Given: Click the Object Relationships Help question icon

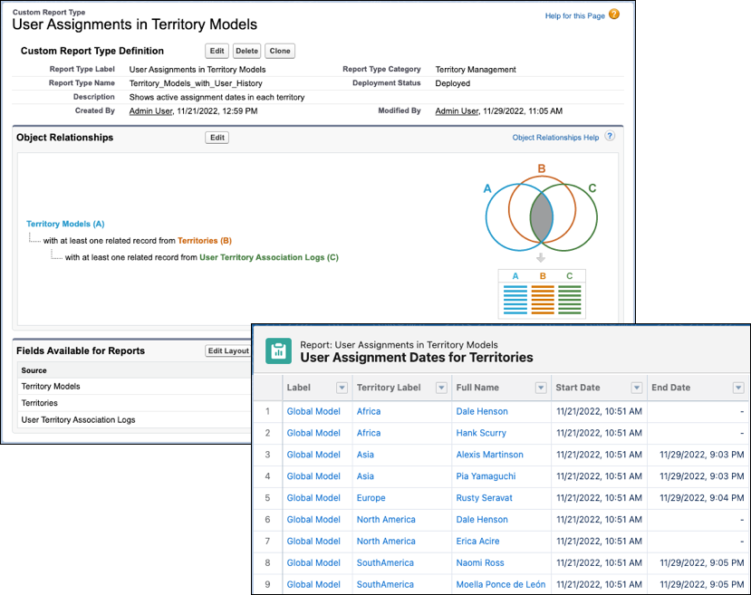Looking at the screenshot, I should 610,136.
